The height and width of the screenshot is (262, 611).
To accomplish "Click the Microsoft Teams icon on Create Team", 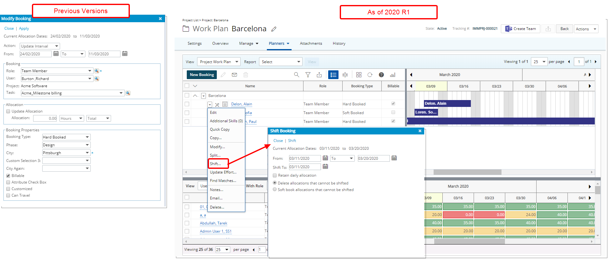I will [509, 29].
